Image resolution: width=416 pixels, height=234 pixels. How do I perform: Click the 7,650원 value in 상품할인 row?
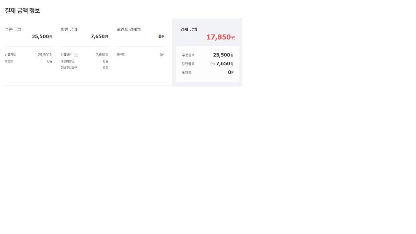point(102,55)
